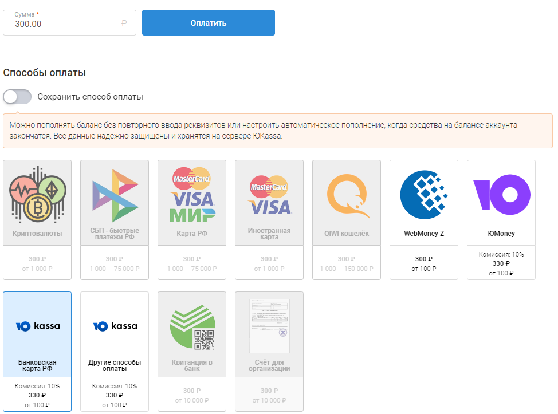The image size is (558, 414).
Task: Click the QIWI кошелёк label
Action: 347,233
